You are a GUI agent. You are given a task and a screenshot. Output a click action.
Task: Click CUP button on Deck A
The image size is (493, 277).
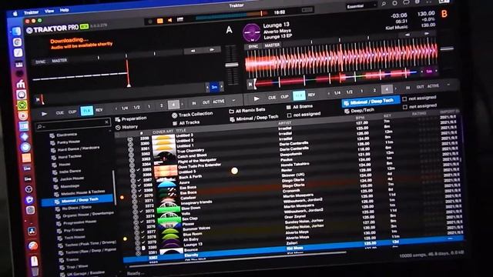tap(72, 112)
